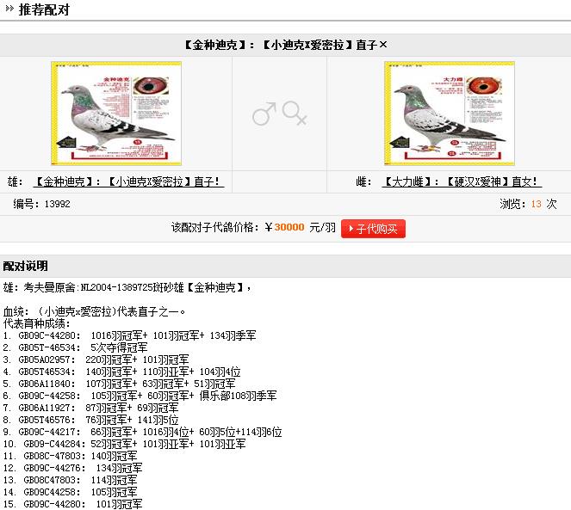
Task: Click the red eye image on male card
Action: click(151, 86)
